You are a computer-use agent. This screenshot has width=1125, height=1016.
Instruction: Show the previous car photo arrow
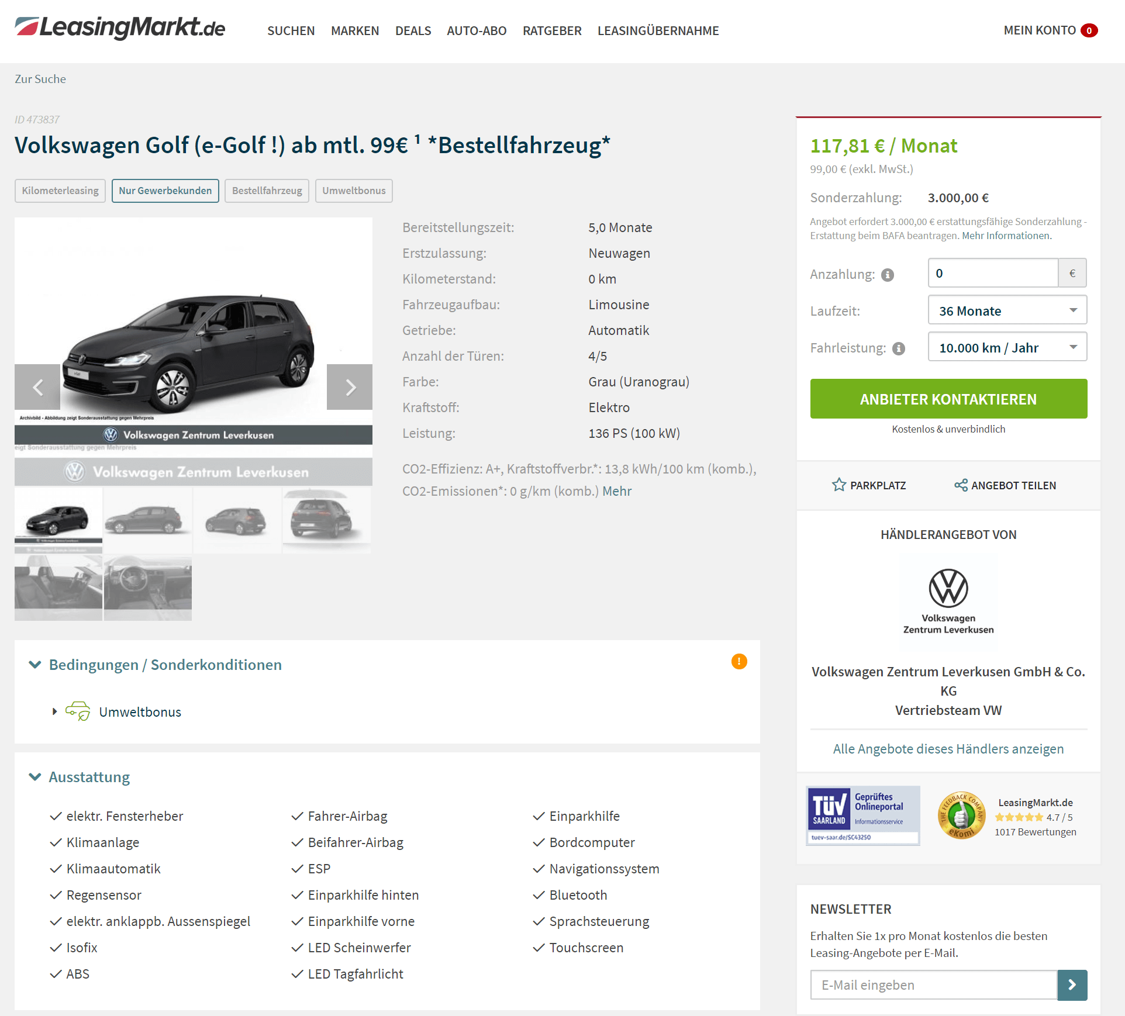(37, 387)
